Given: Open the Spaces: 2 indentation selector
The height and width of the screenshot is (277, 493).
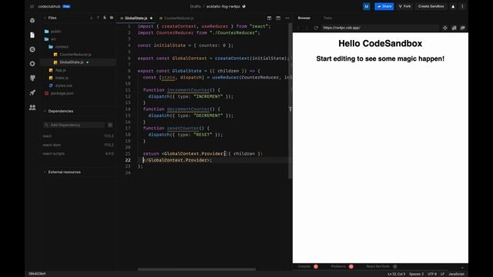Looking at the screenshot, I should 416,274.
